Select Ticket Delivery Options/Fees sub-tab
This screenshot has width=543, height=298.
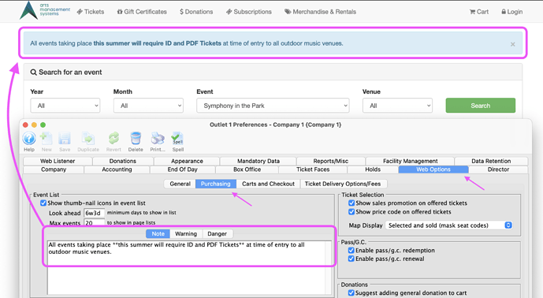click(x=343, y=184)
